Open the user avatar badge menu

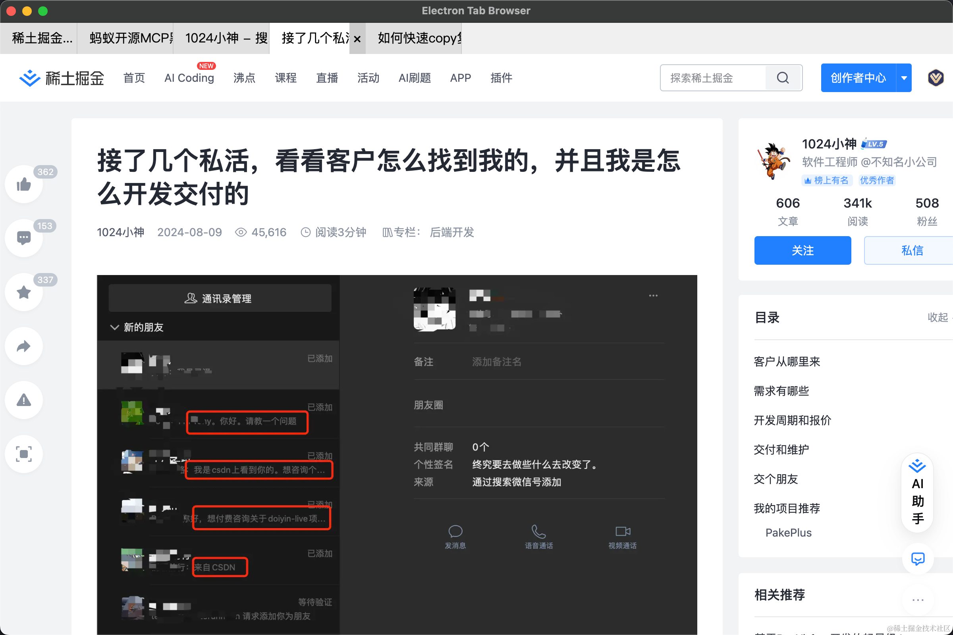click(x=936, y=78)
